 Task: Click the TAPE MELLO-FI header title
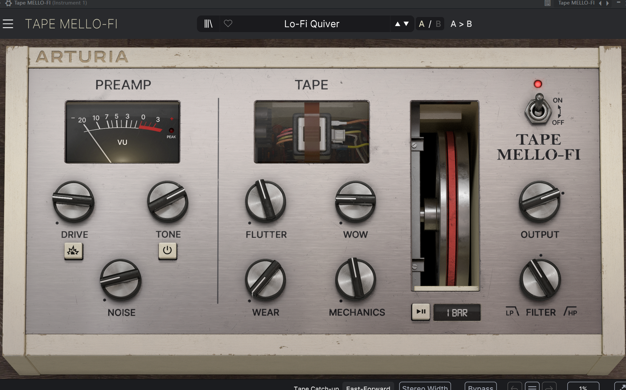[x=72, y=24]
